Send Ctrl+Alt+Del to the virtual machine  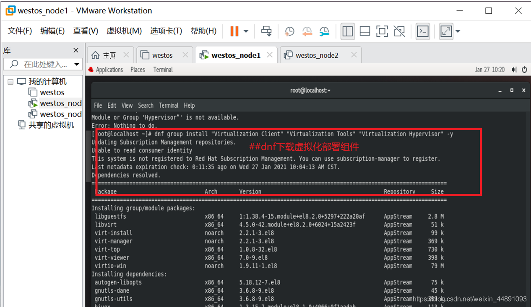click(266, 31)
